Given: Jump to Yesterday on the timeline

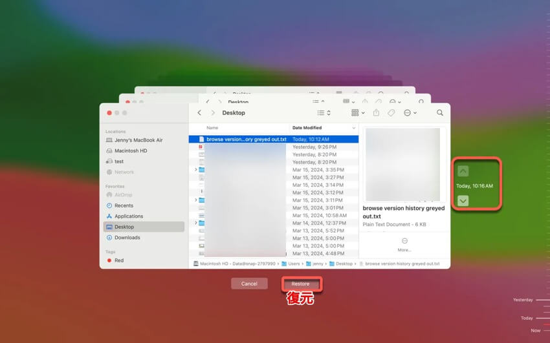Looking at the screenshot, I should click(x=523, y=300).
